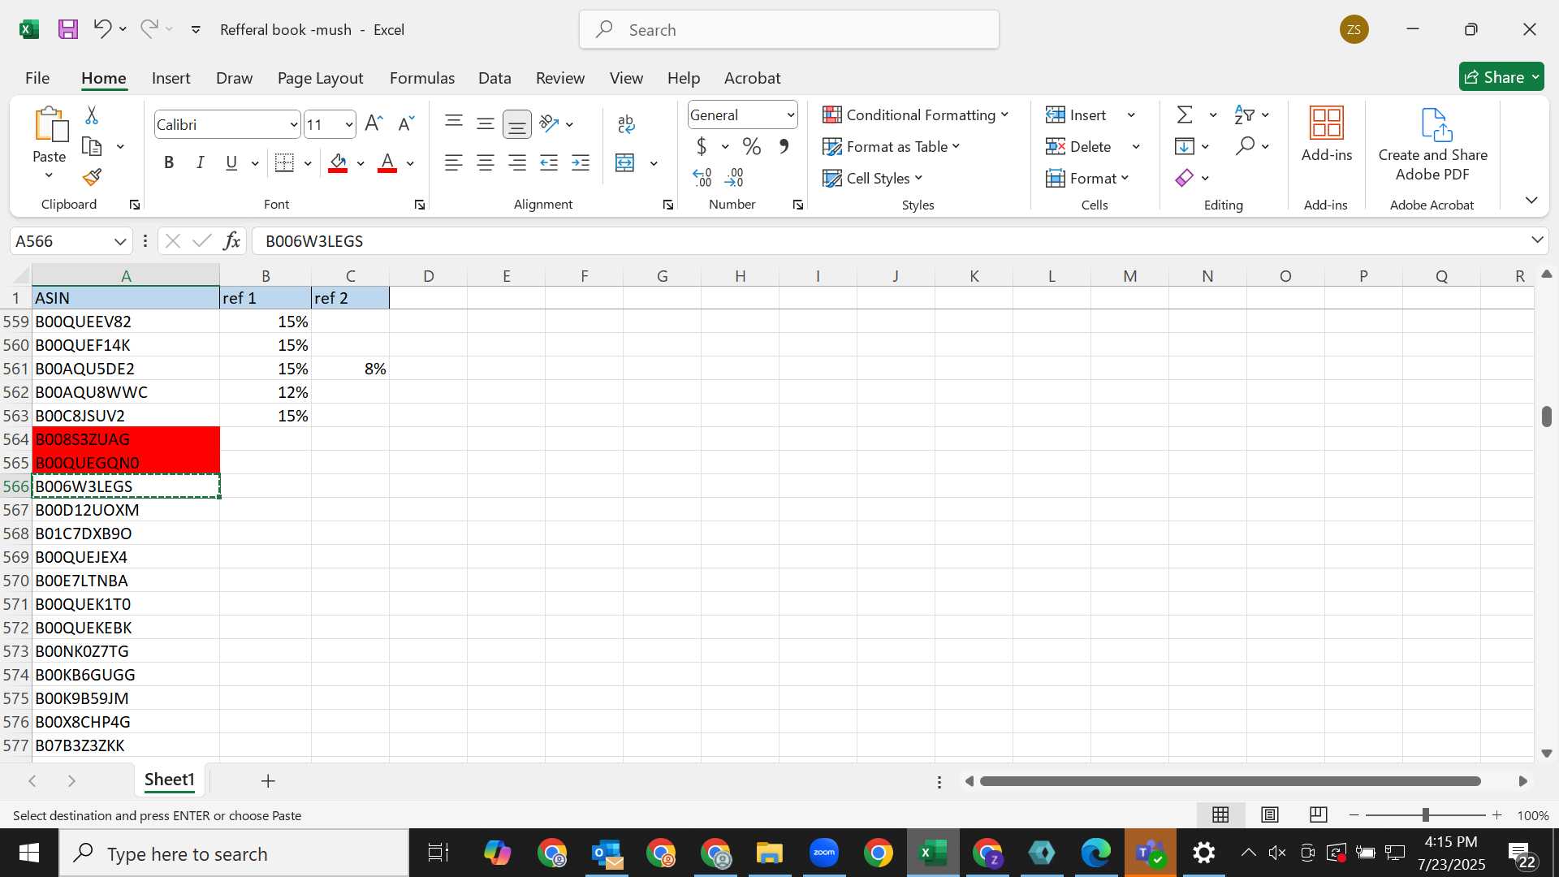This screenshot has height=877, width=1559.
Task: Collapse the ribbon with the chevron
Action: 1531,201
